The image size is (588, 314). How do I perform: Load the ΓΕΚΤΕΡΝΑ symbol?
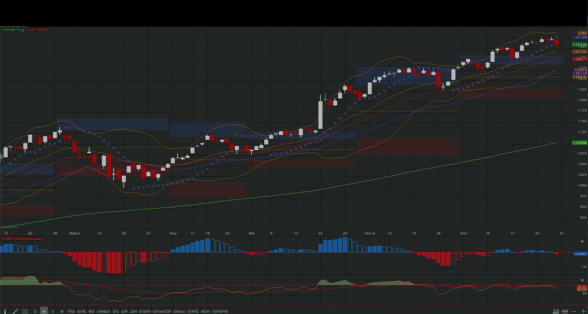(x=220, y=312)
